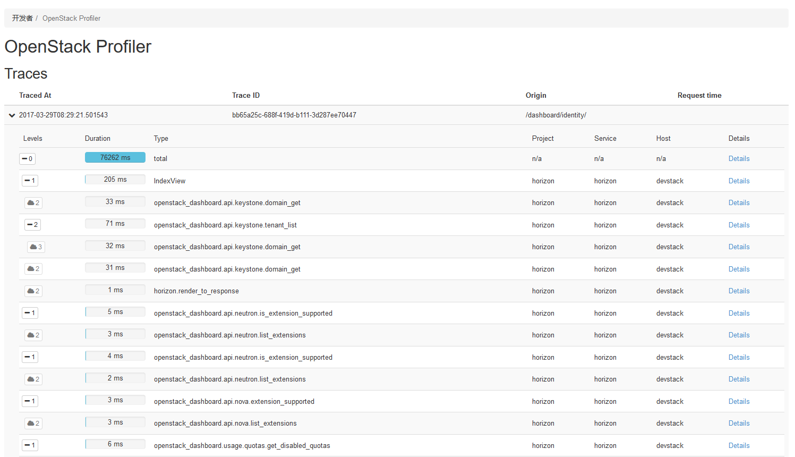Image resolution: width=795 pixels, height=457 pixels.
Task: Click the cloud icon on the nova.list_extensions row
Action: 33,424
